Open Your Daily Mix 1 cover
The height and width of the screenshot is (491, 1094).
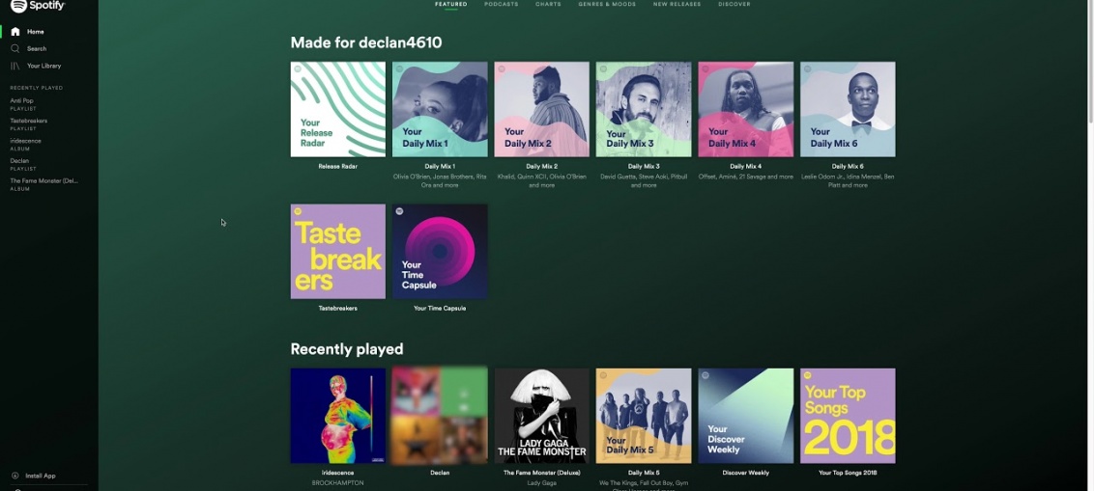tap(440, 109)
